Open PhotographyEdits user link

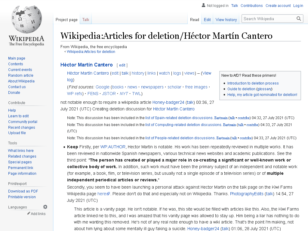(x=247, y=194)
